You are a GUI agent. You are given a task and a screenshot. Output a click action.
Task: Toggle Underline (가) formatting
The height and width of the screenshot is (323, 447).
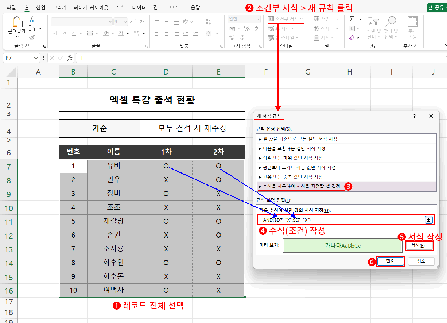tap(74, 33)
